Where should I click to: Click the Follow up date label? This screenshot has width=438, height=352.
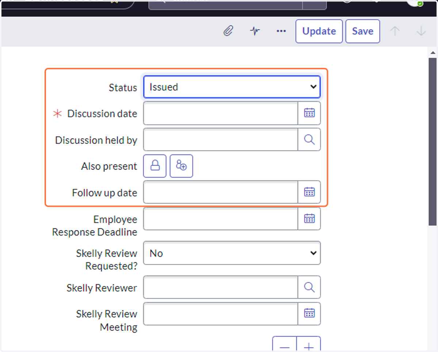105,193
